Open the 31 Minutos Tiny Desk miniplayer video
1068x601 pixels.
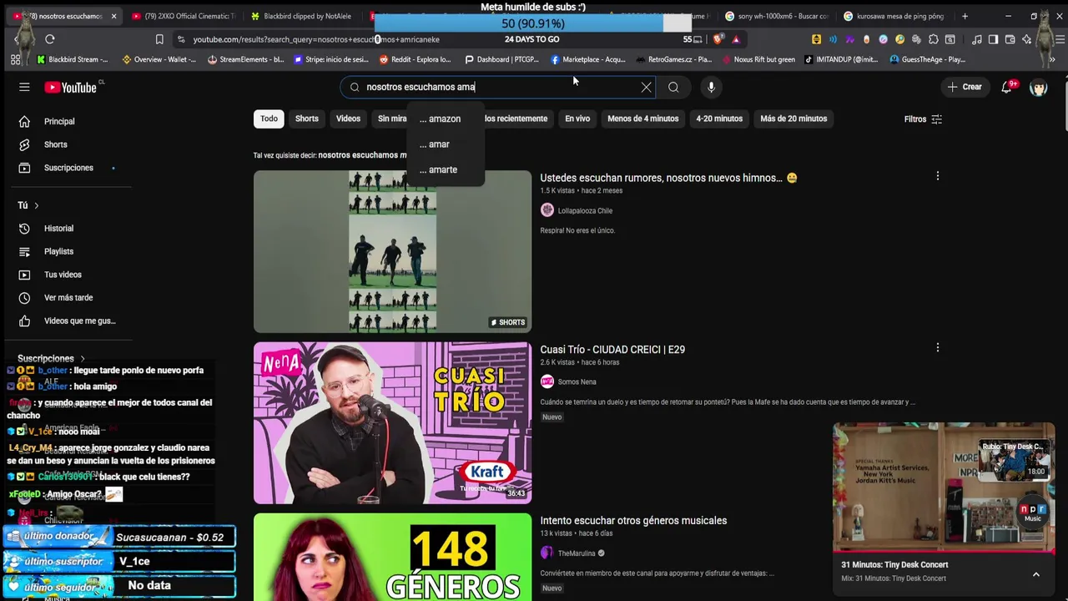point(944,487)
